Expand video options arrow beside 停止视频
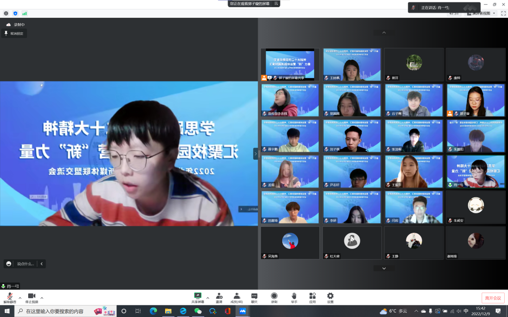This screenshot has width=508, height=317. (x=42, y=298)
